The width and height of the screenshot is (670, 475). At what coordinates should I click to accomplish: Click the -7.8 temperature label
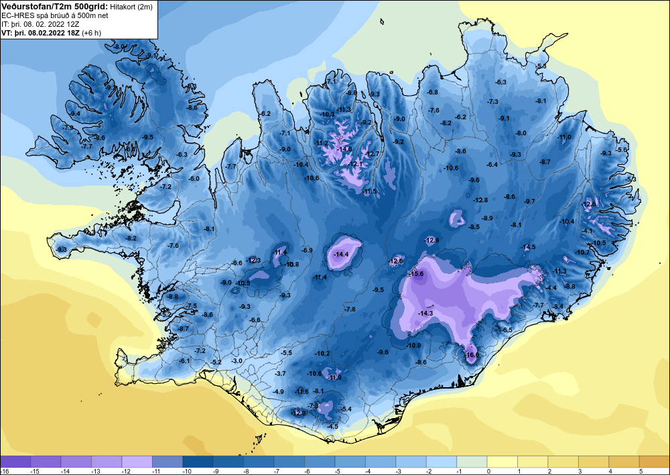[350, 309]
